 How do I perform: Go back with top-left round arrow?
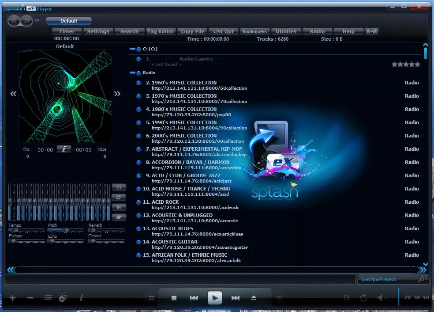14,21
